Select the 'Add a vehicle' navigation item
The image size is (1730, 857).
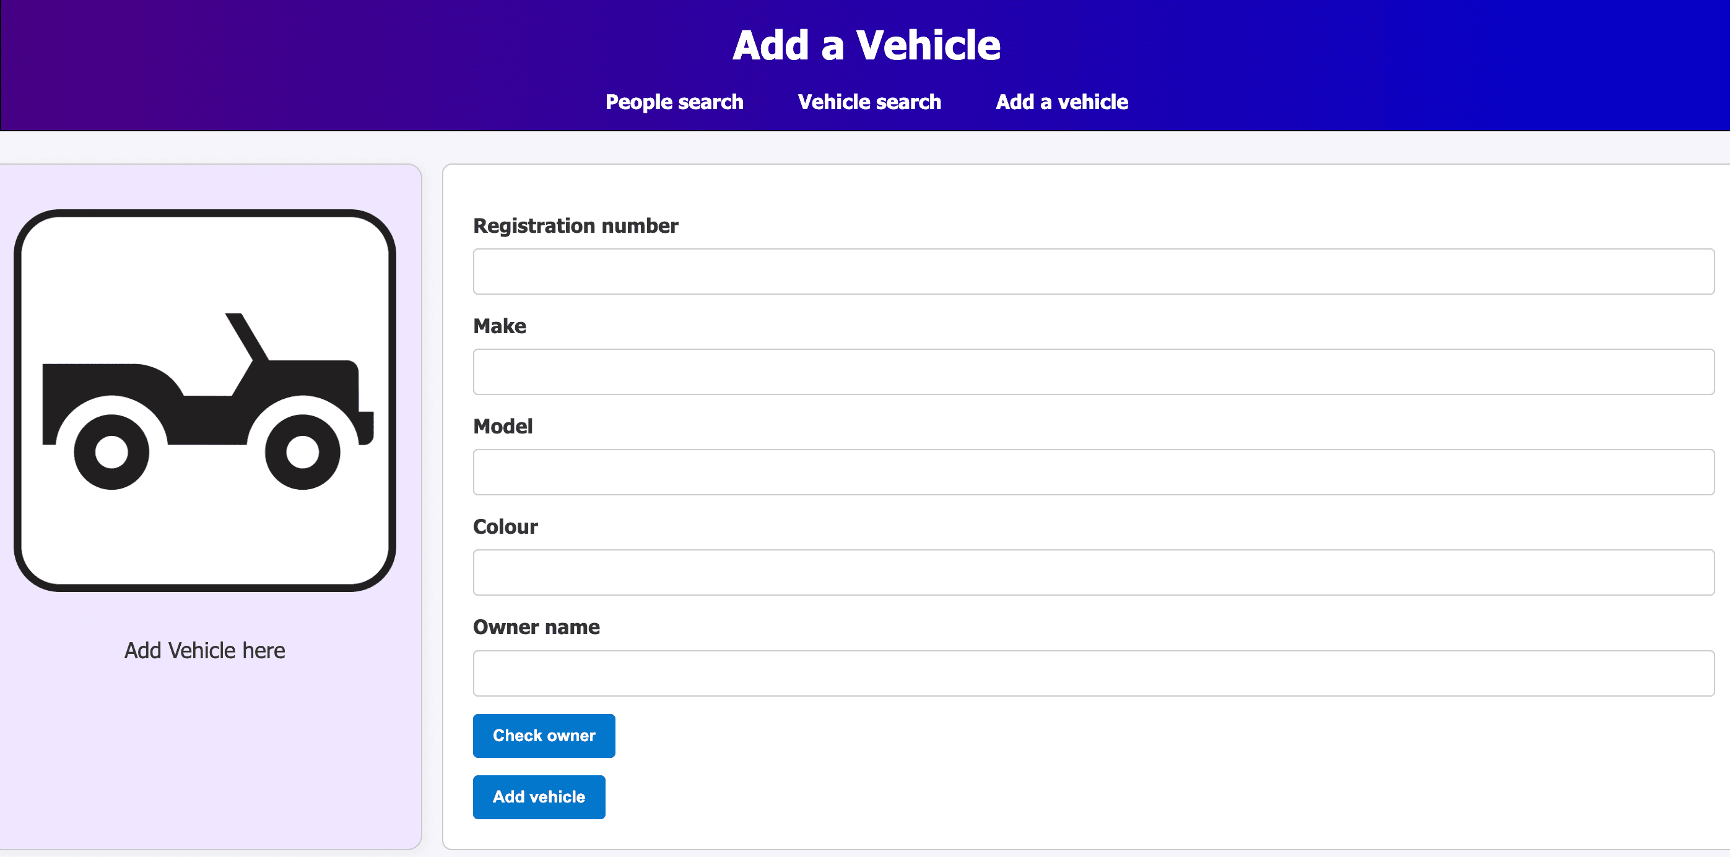point(1061,102)
